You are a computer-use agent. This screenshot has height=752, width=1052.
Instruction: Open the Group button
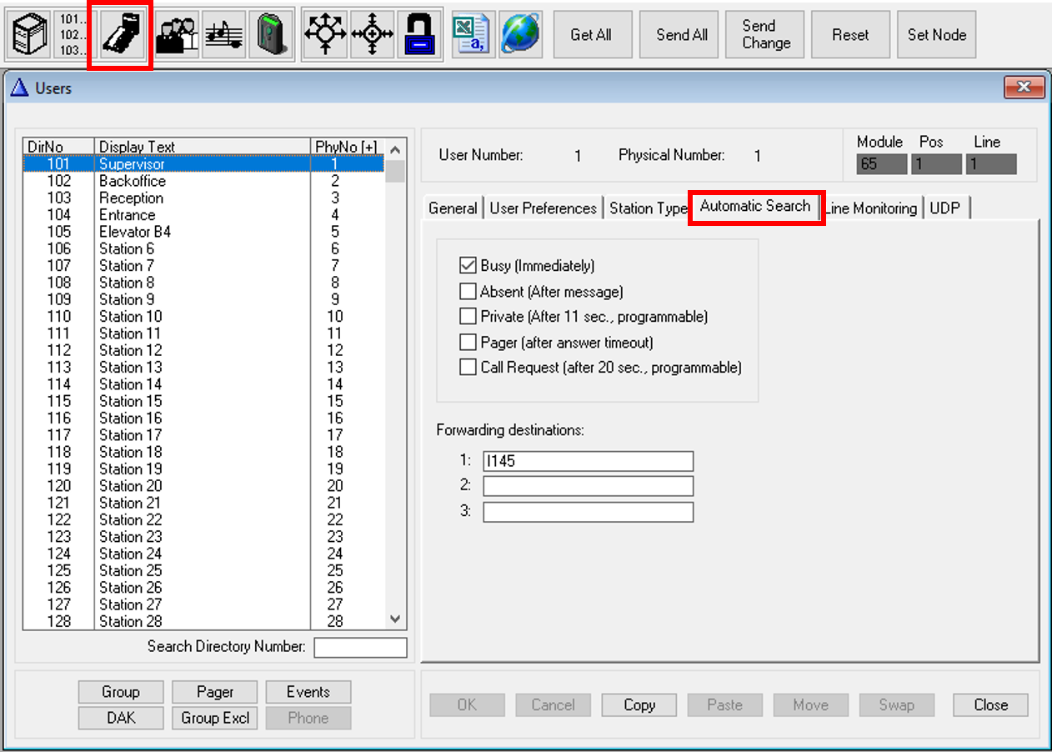pyautogui.click(x=121, y=692)
